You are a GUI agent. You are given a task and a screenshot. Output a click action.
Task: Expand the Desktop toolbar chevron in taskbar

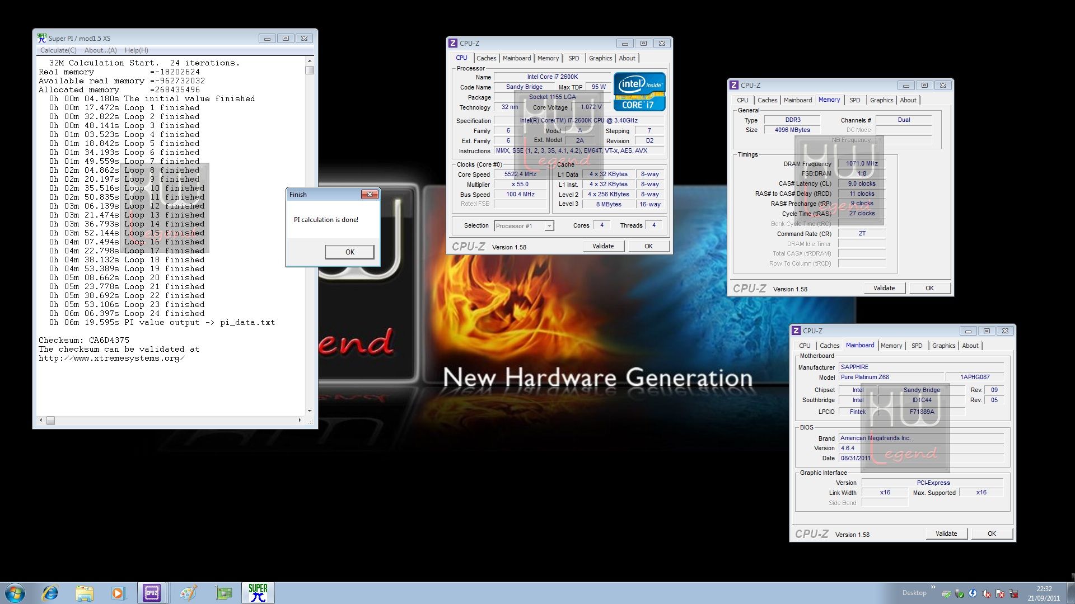point(933,587)
